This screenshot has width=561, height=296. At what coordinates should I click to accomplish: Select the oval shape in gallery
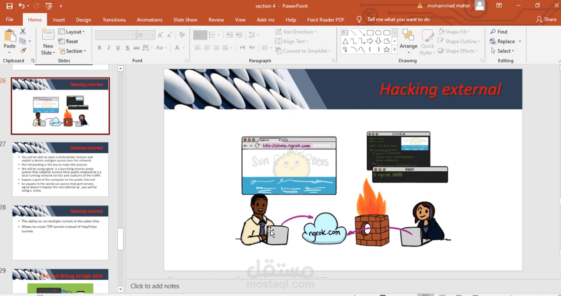[x=378, y=32]
